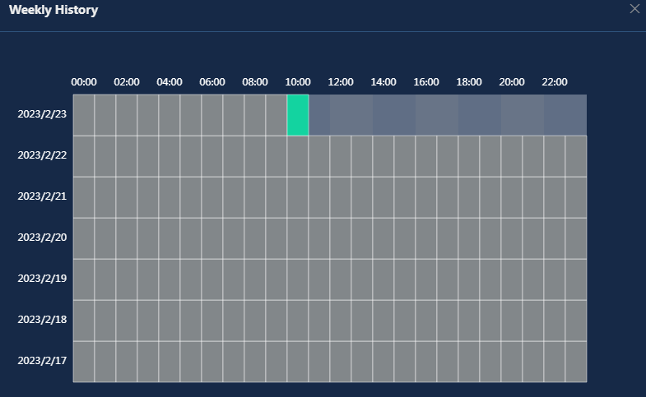This screenshot has width=646, height=397.
Task: Pick the 14:00 cell on 2023/2/19
Action: point(383,279)
